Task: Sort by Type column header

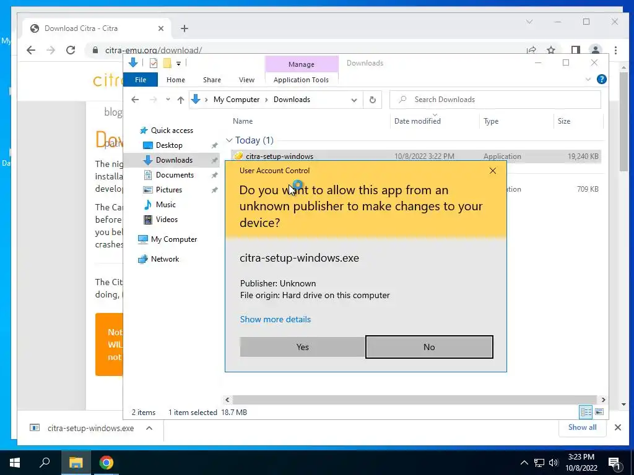Action: (x=491, y=121)
